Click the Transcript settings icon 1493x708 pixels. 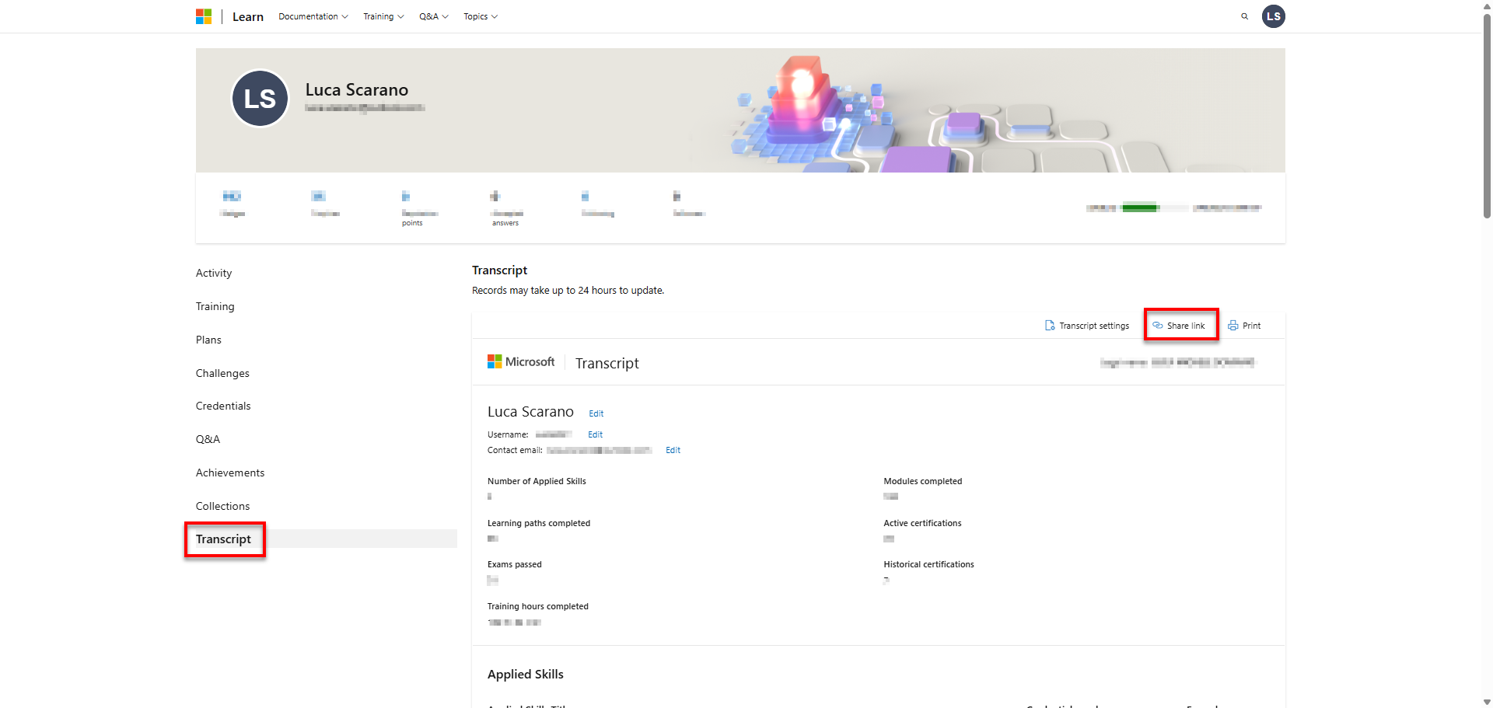click(1050, 326)
